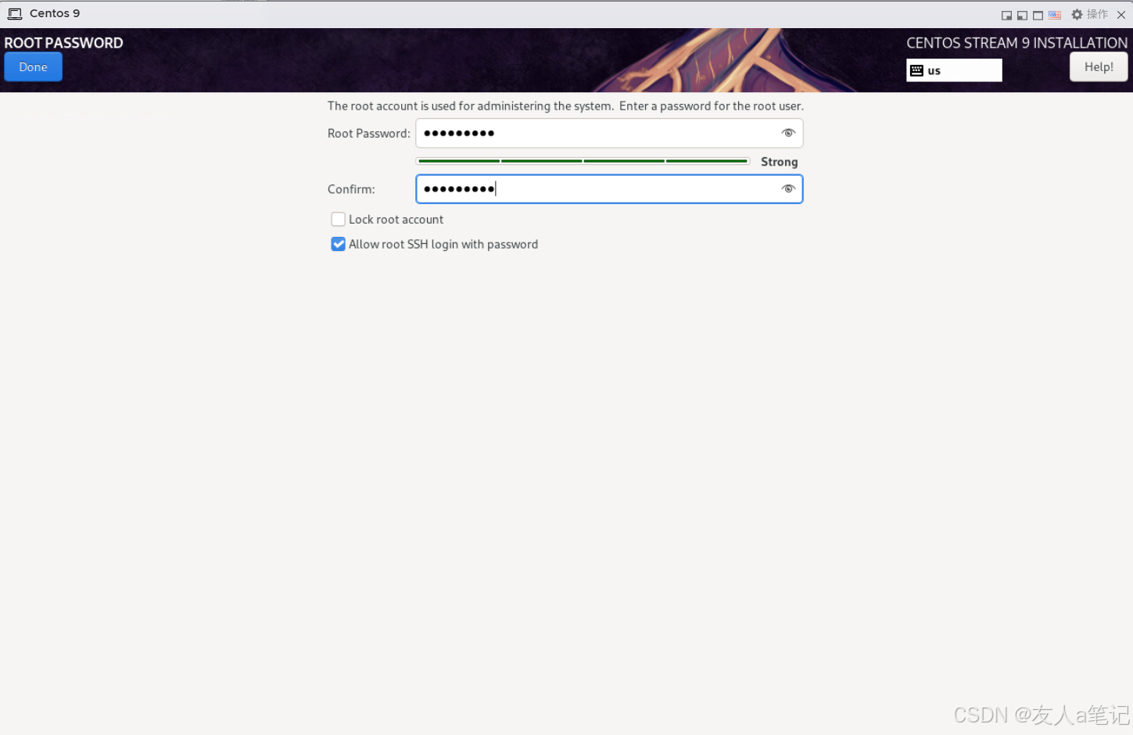Show the Confirm password using its eye icon
The width and height of the screenshot is (1133, 735).
[788, 188]
